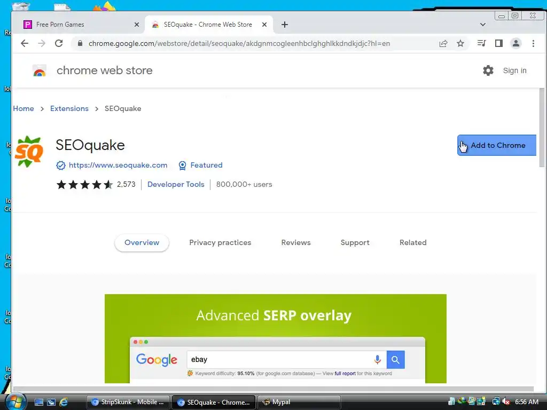Click the Featured badge
This screenshot has height=410, width=547.
pyautogui.click(x=200, y=165)
